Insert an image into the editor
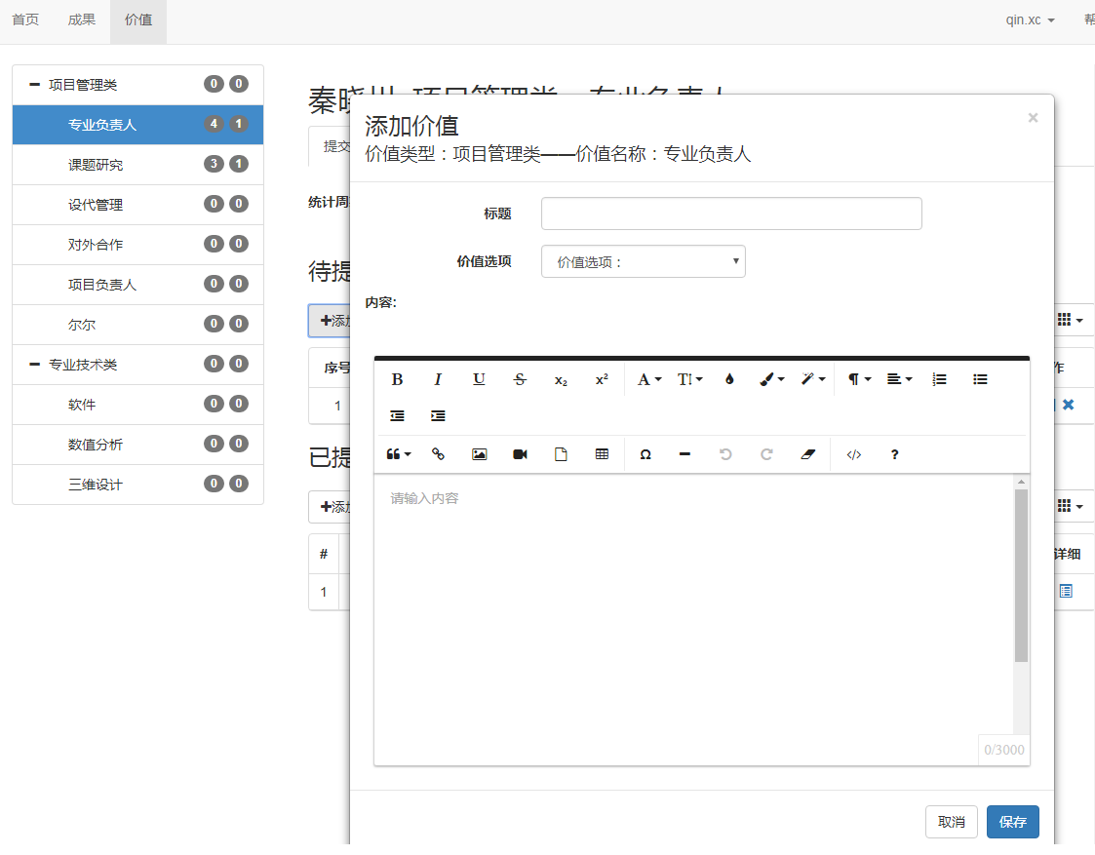1095x855 pixels. tap(479, 454)
